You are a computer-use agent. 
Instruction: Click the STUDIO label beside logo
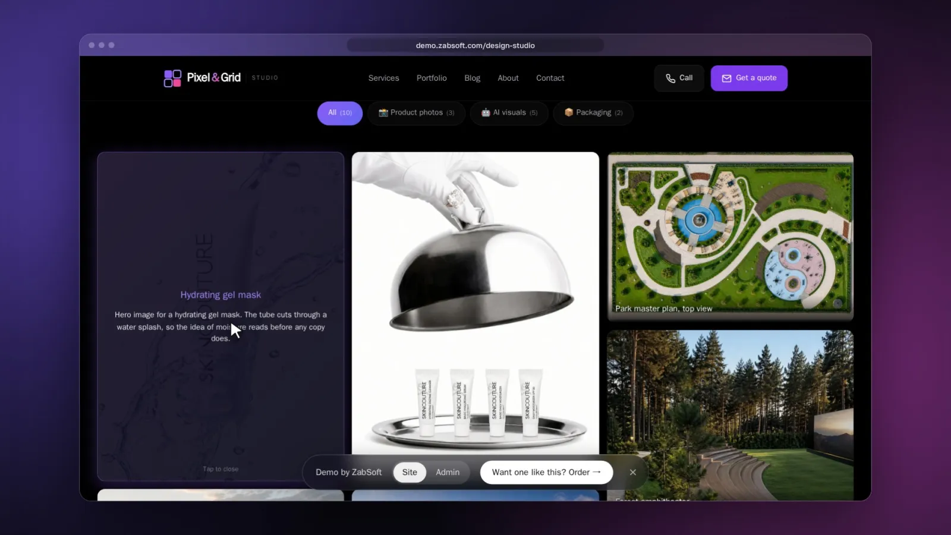click(x=265, y=78)
